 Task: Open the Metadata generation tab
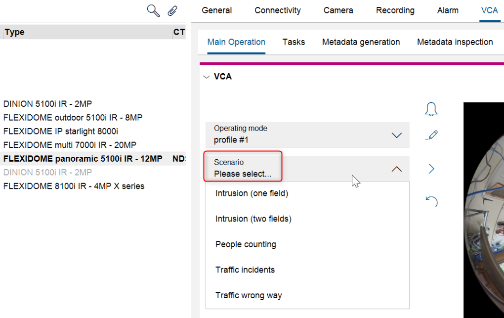tap(361, 42)
